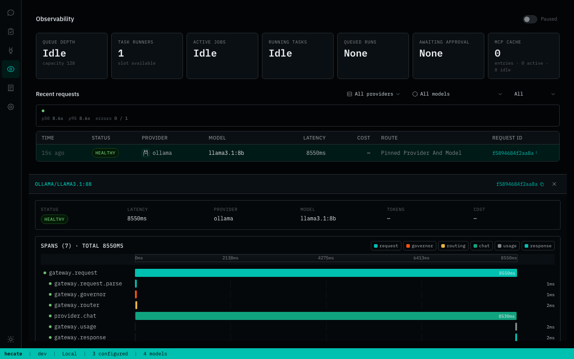Click the Latency column header
Image resolution: width=574 pixels, height=359 pixels.
(x=314, y=138)
